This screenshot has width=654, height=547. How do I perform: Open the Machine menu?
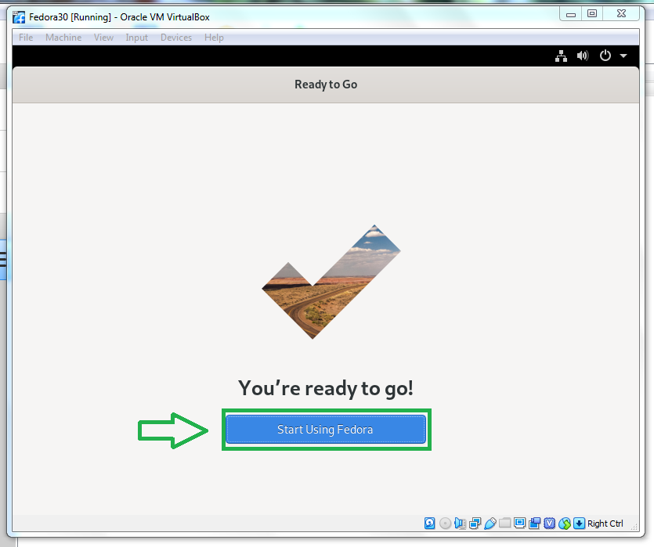[63, 38]
